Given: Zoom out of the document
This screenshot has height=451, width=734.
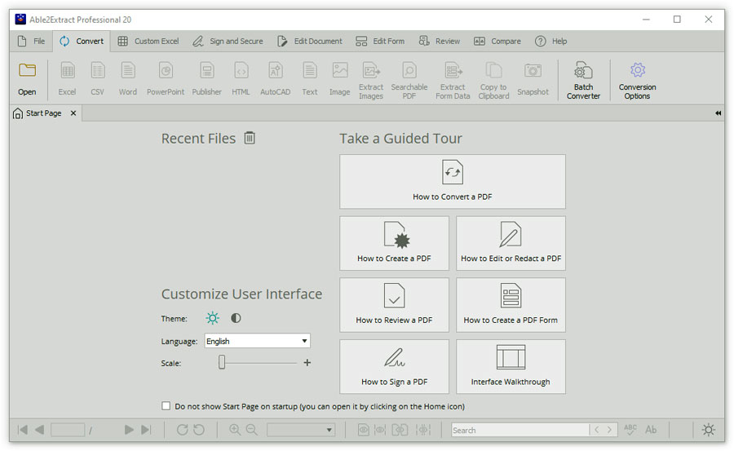Looking at the screenshot, I should [252, 430].
